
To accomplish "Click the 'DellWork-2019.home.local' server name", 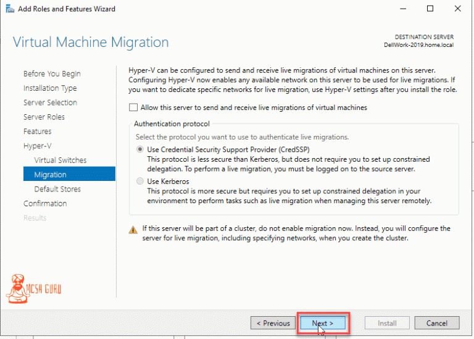I will click(418, 45).
